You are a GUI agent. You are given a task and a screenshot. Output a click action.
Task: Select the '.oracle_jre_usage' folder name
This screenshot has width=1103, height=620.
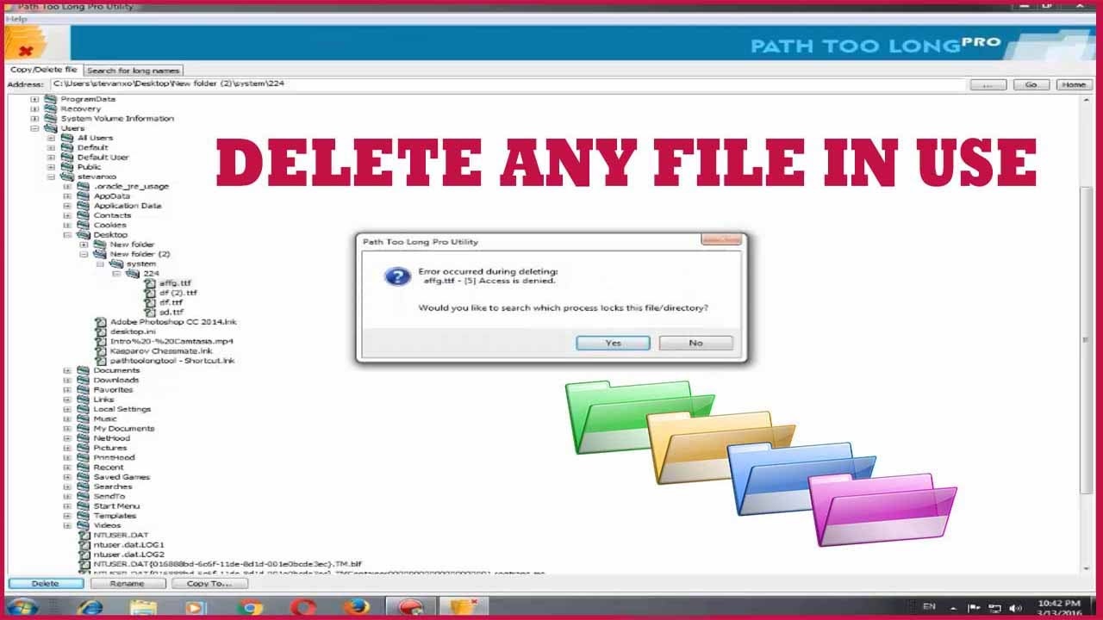[x=132, y=186]
